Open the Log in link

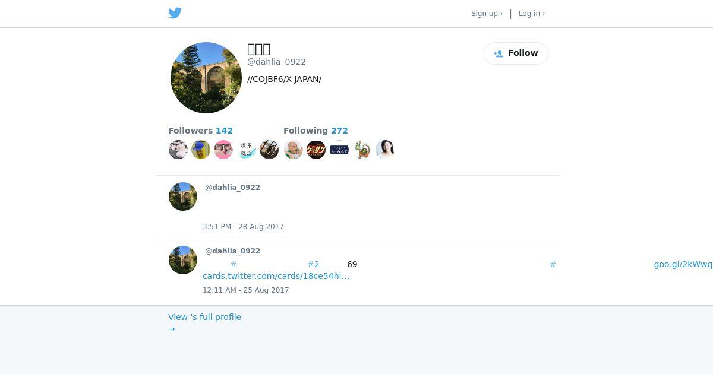coord(531,14)
